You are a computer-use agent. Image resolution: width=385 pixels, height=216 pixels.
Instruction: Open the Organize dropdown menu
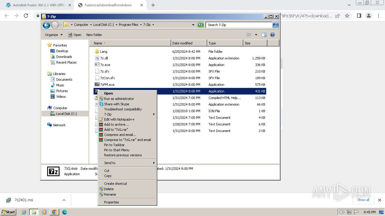[54, 35]
